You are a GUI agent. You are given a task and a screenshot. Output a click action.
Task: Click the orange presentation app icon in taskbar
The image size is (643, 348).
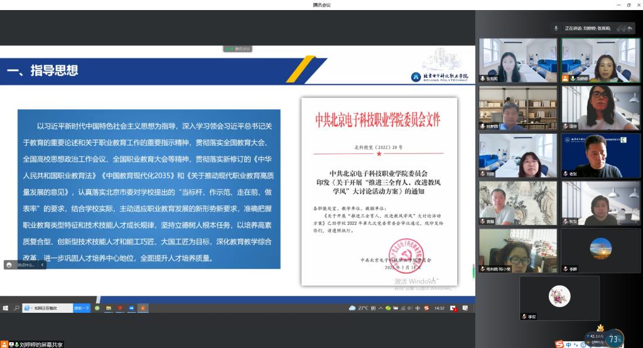pyautogui.click(x=143, y=308)
